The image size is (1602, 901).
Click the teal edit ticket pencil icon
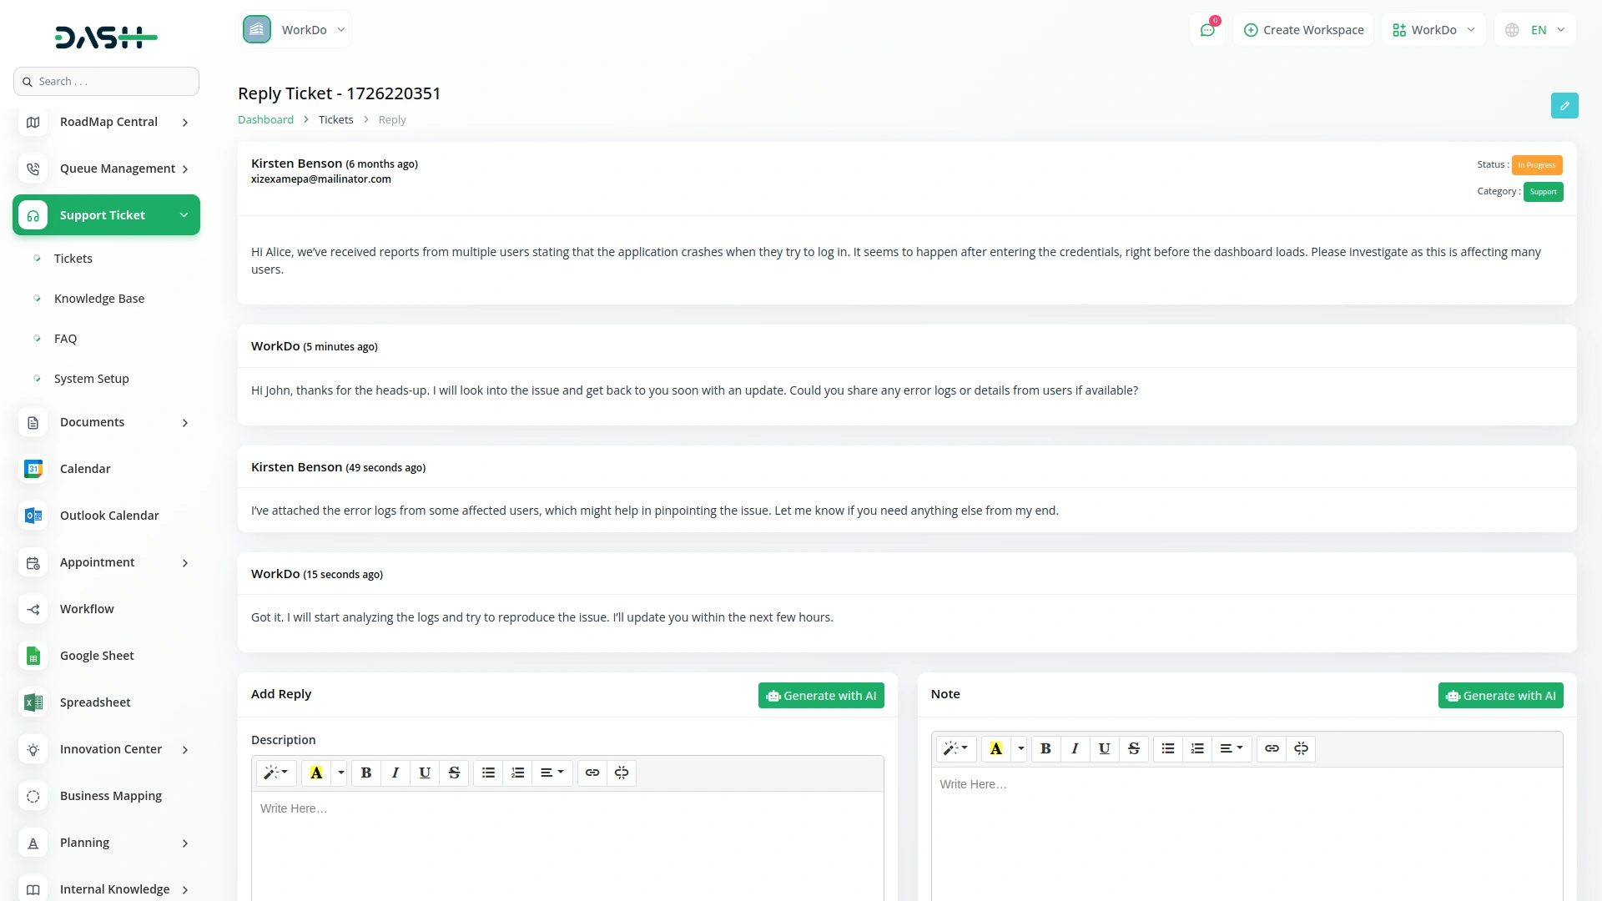pos(1564,106)
